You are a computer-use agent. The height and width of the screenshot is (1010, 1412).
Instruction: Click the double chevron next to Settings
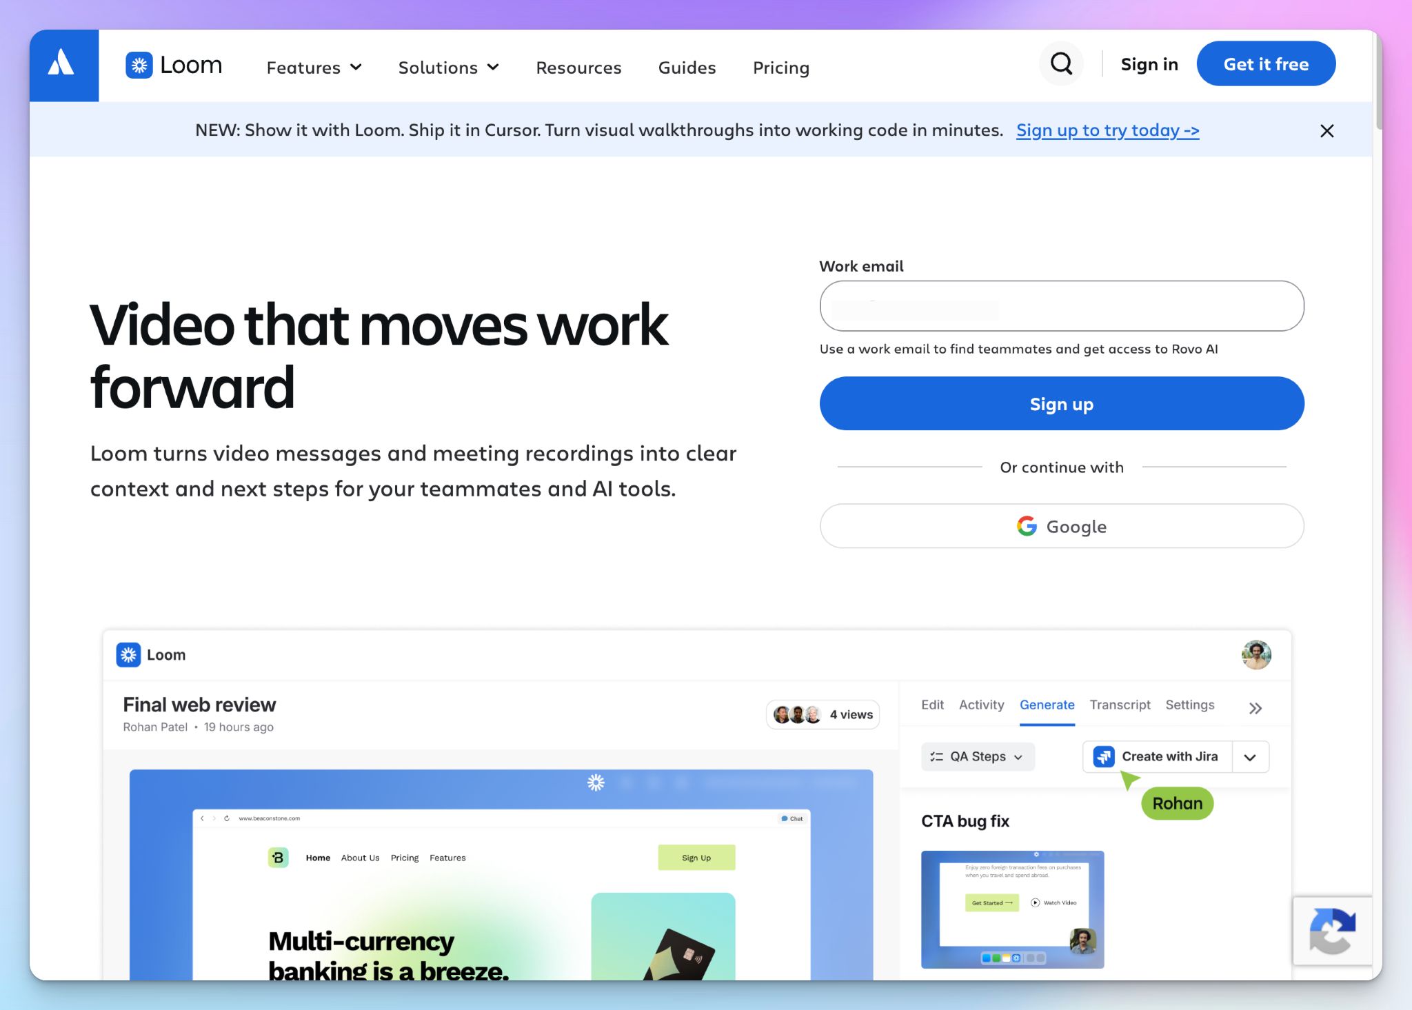(1255, 708)
